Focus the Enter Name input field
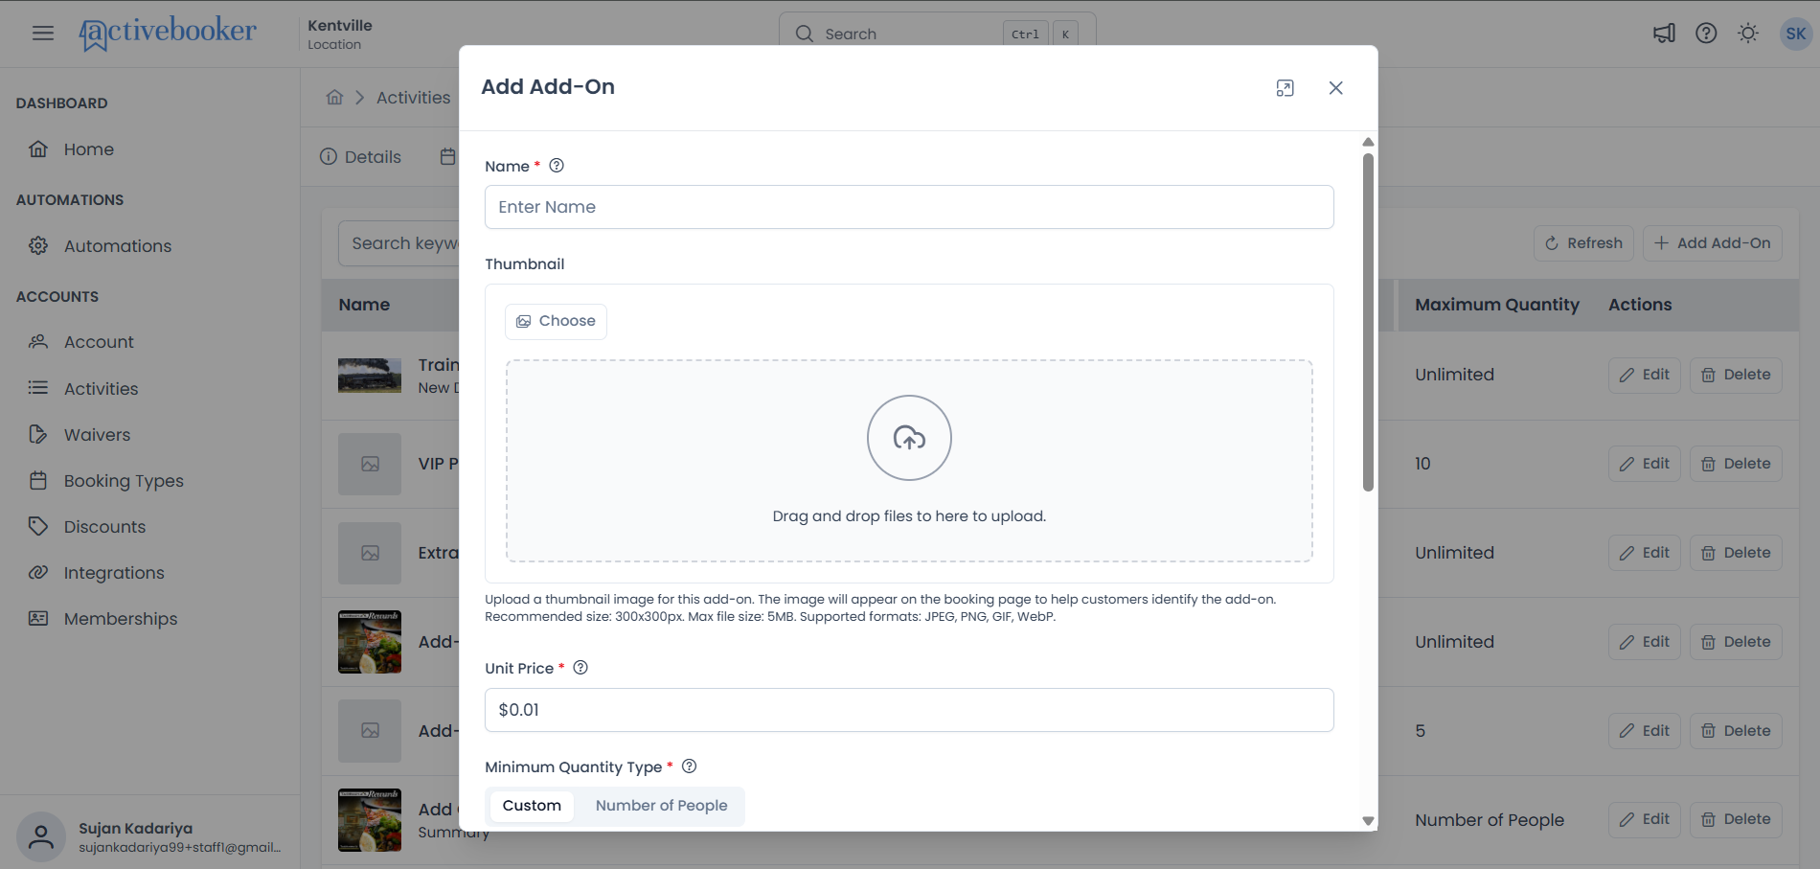1820x869 pixels. tap(909, 207)
